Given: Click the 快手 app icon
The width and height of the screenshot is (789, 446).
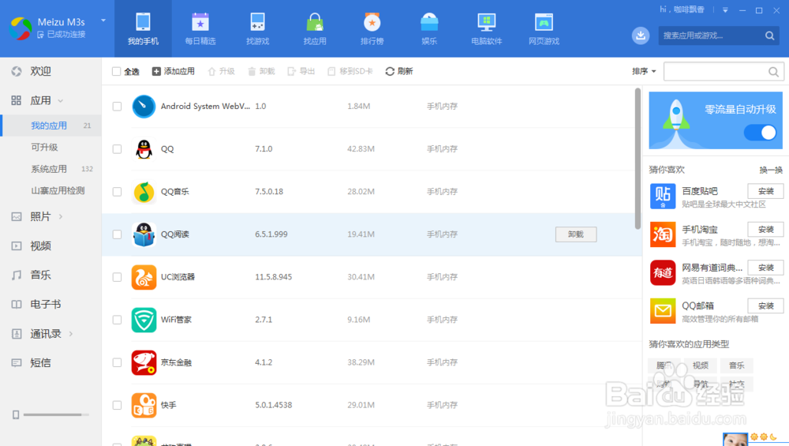Looking at the screenshot, I should point(144,405).
